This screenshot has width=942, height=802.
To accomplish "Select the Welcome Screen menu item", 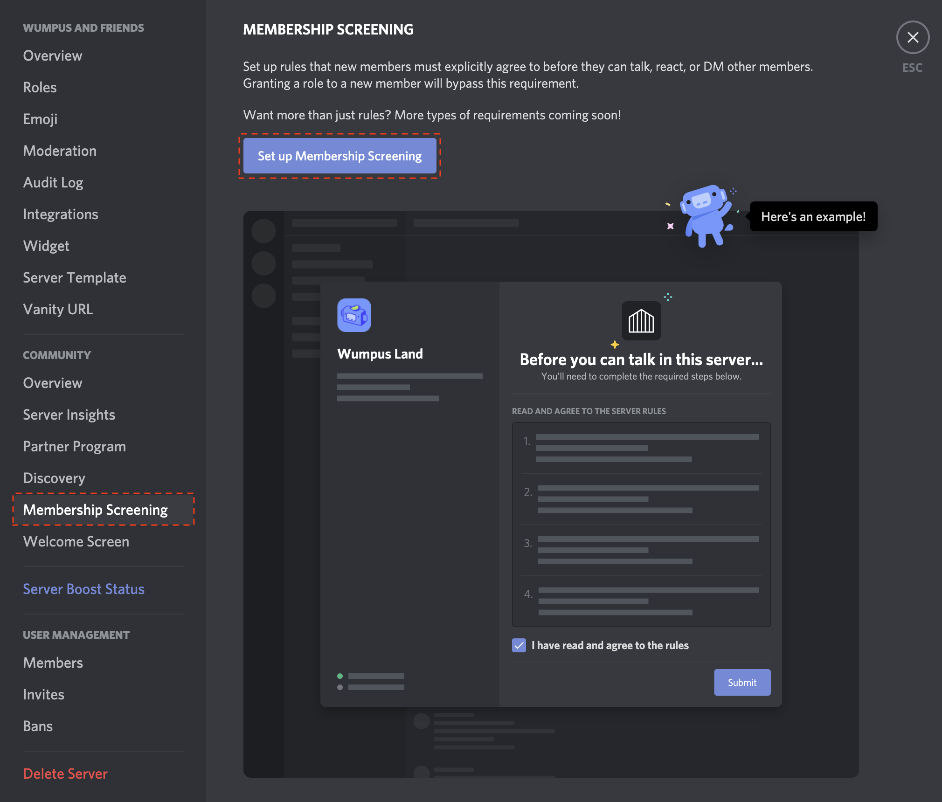I will (x=76, y=541).
